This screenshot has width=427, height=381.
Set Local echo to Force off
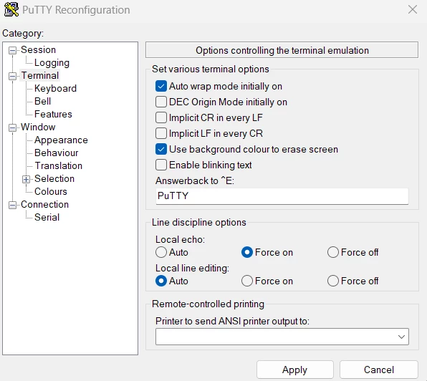tap(333, 252)
